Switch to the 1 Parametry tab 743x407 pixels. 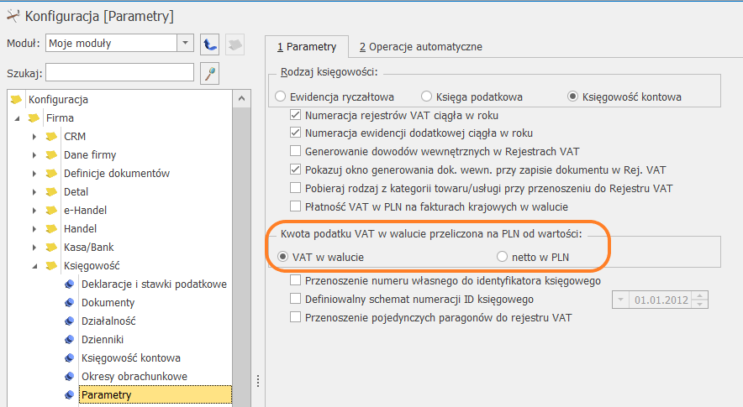[x=307, y=47]
